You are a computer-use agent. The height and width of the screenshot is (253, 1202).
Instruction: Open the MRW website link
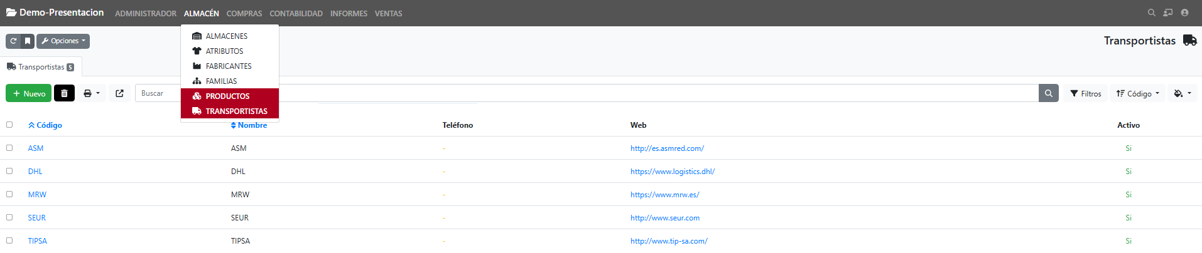click(664, 195)
